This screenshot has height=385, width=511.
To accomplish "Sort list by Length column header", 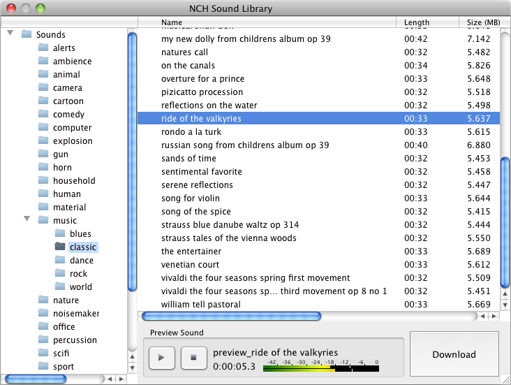I will (417, 23).
